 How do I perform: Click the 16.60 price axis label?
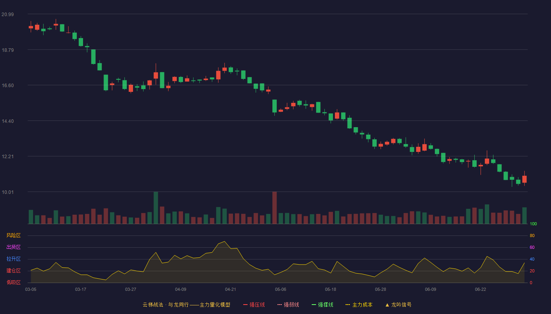7,86
